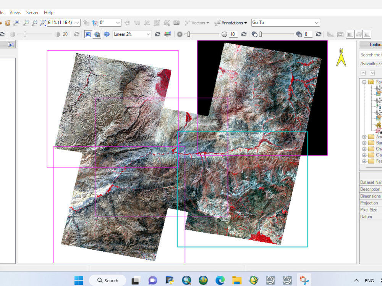Select the pink ROI tool in Favorites
The width and height of the screenshot is (382, 286).
[x=379, y=130]
